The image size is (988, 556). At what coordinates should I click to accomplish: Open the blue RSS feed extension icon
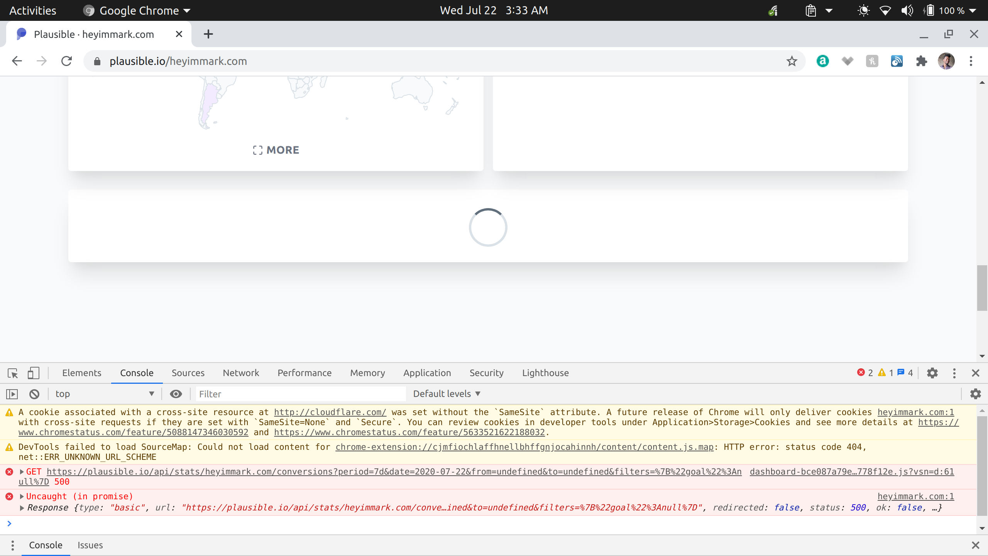pyautogui.click(x=897, y=61)
